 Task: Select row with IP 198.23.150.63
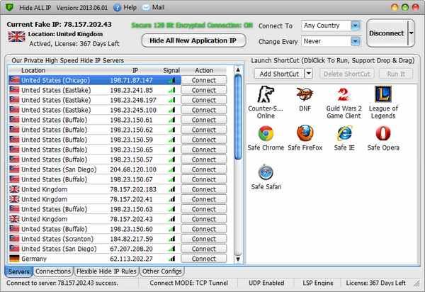pos(94,209)
